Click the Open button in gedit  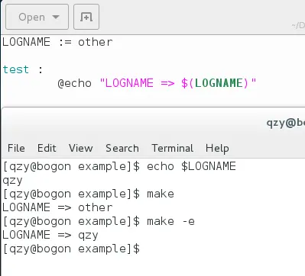tap(37, 17)
